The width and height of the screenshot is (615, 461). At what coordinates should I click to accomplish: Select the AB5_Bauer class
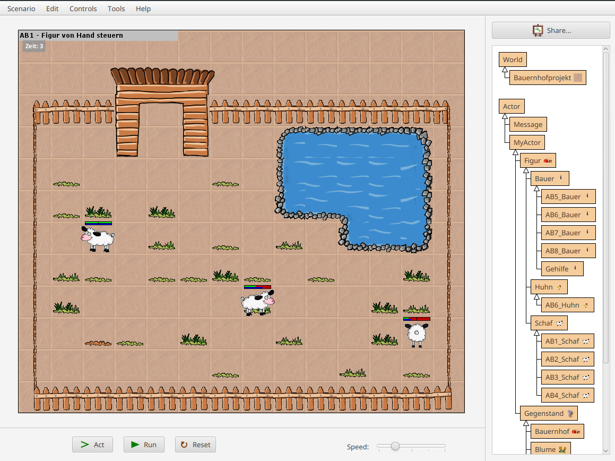568,197
